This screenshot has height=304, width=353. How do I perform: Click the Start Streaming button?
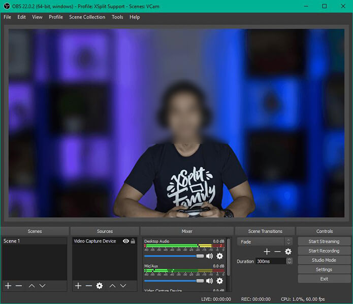click(x=324, y=241)
